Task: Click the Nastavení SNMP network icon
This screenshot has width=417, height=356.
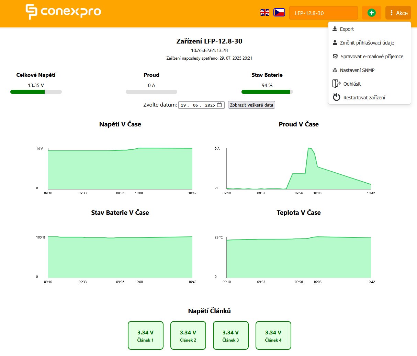Action: 335,70
